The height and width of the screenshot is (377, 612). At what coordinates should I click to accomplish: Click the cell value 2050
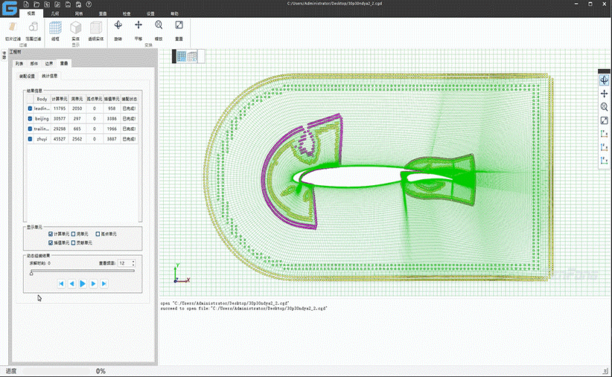pos(77,109)
